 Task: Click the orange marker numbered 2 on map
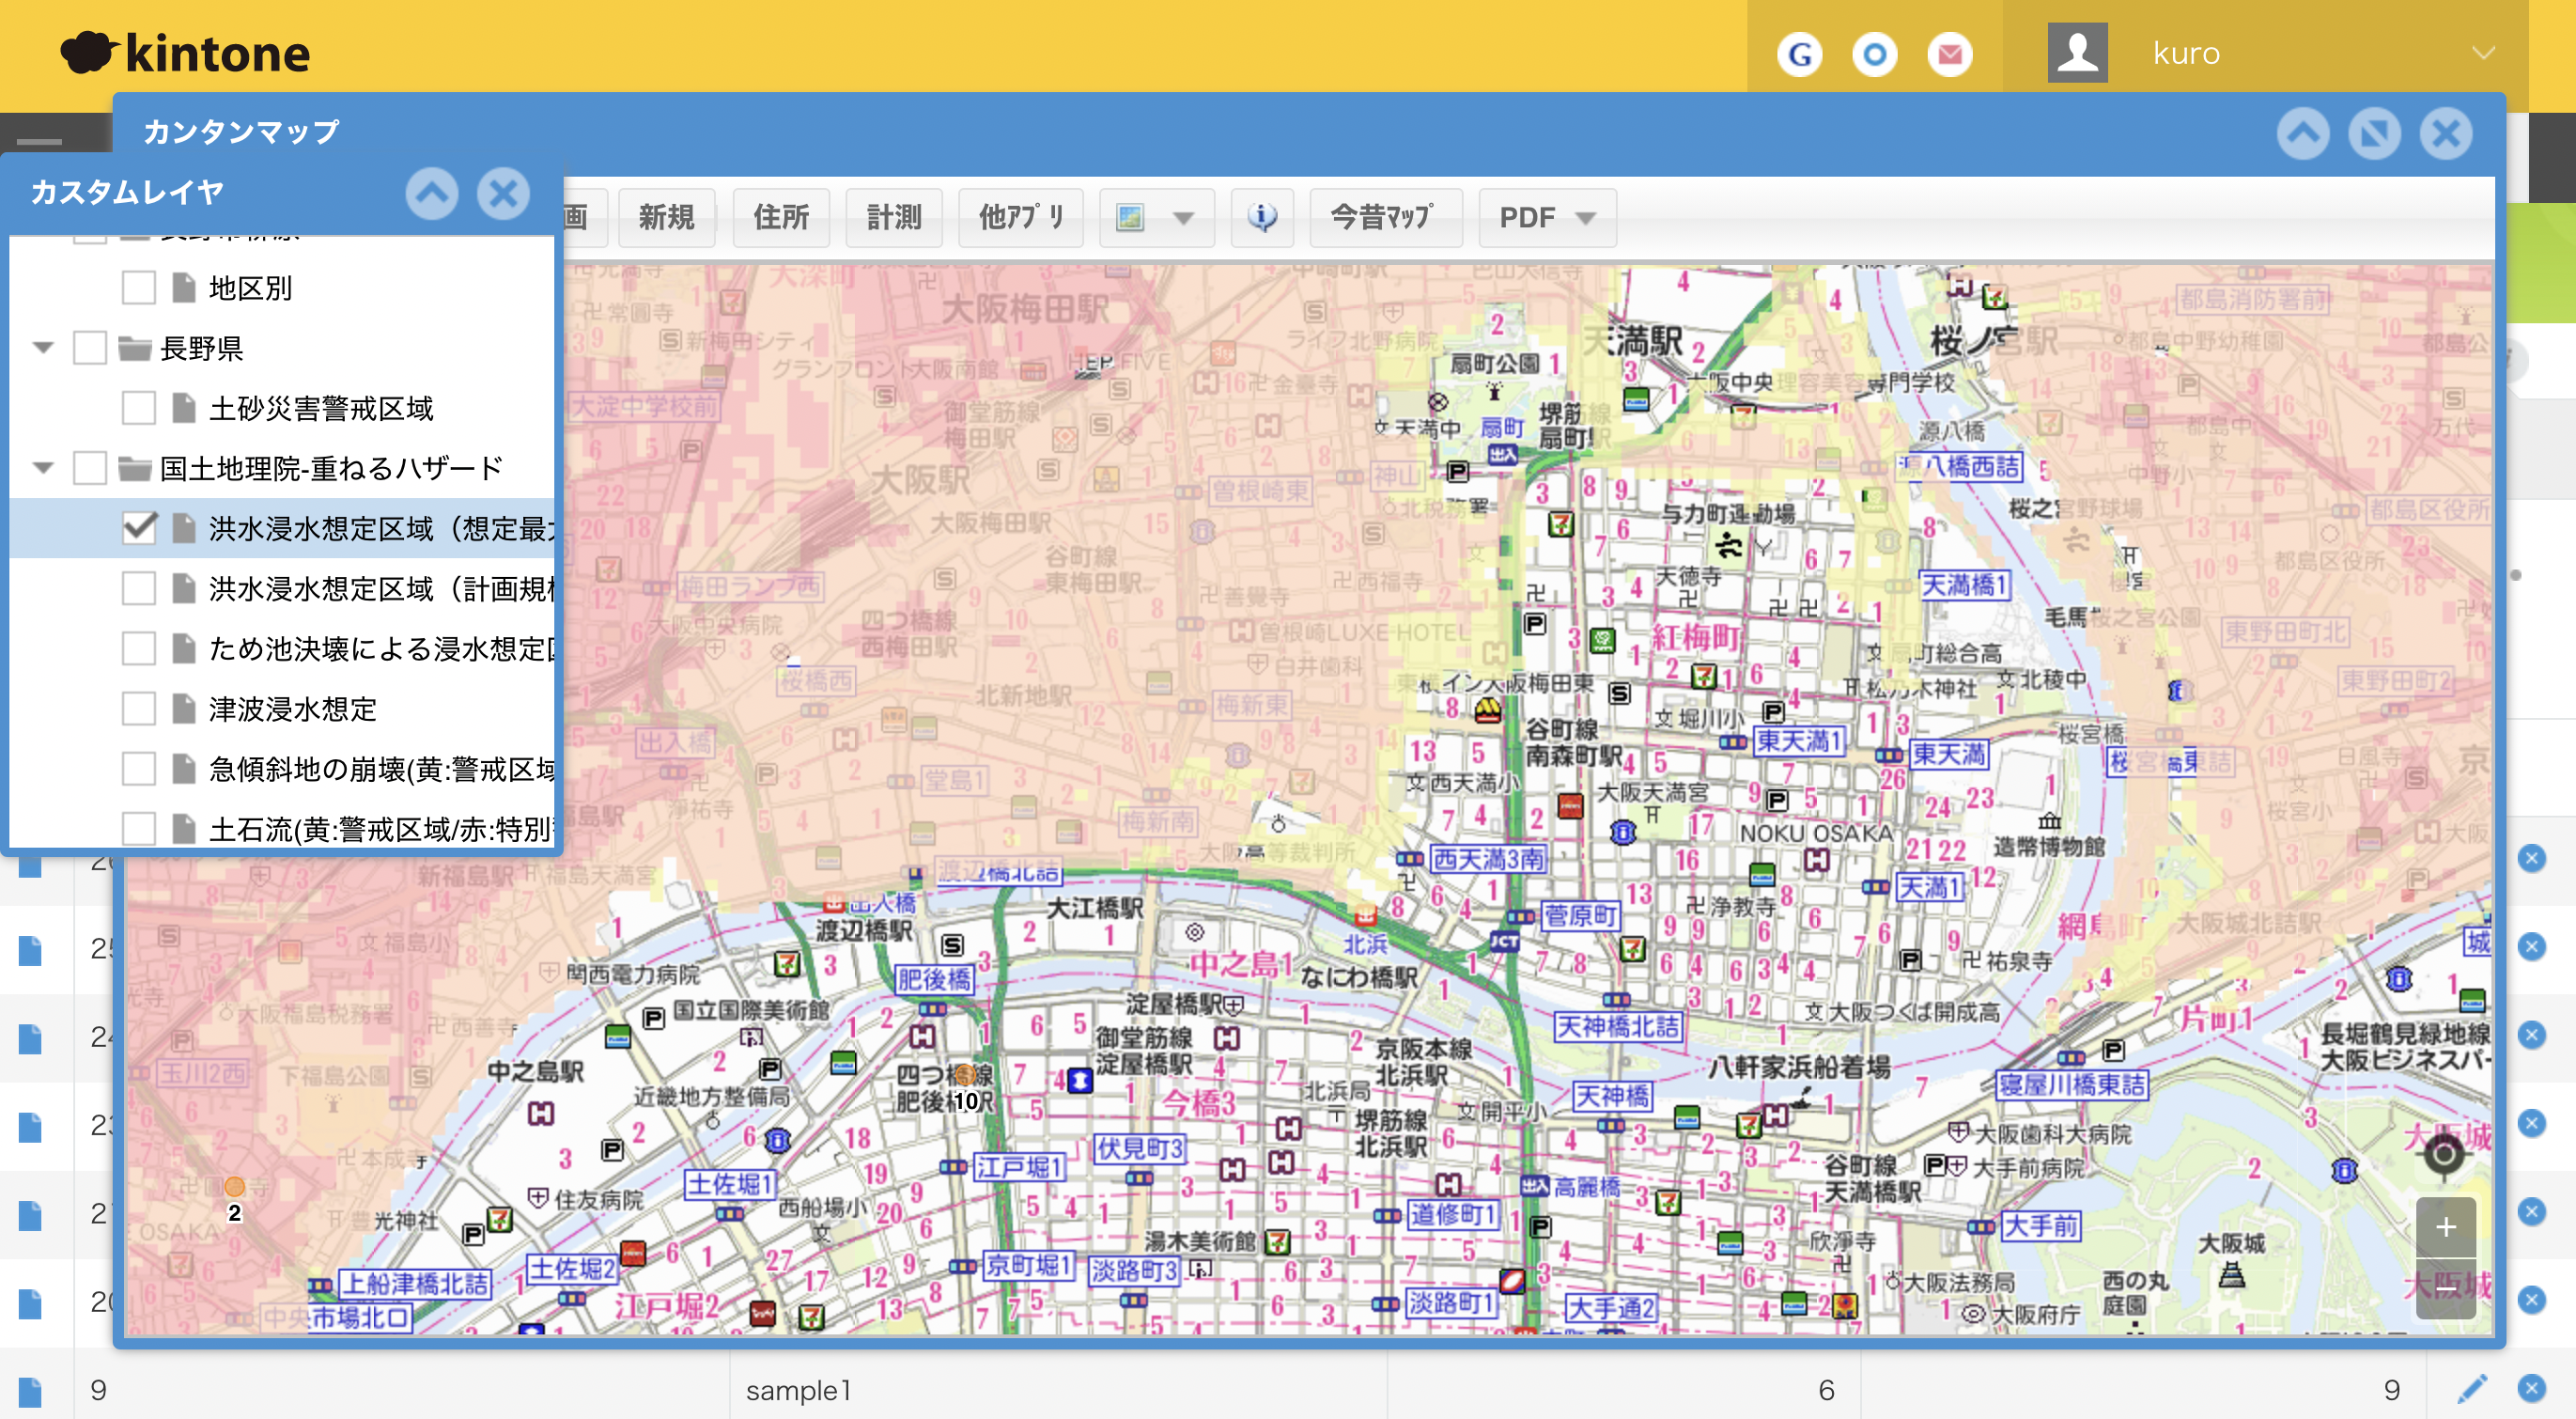point(234,1187)
